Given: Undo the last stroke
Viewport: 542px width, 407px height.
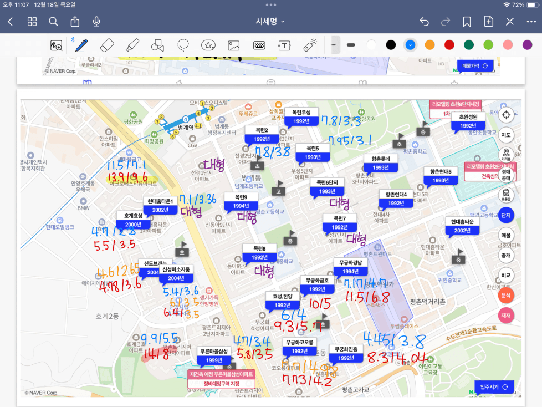Looking at the screenshot, I should click(424, 22).
